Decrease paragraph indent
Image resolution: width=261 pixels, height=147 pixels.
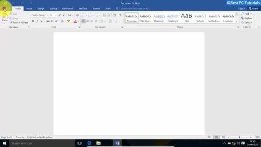(104, 15)
